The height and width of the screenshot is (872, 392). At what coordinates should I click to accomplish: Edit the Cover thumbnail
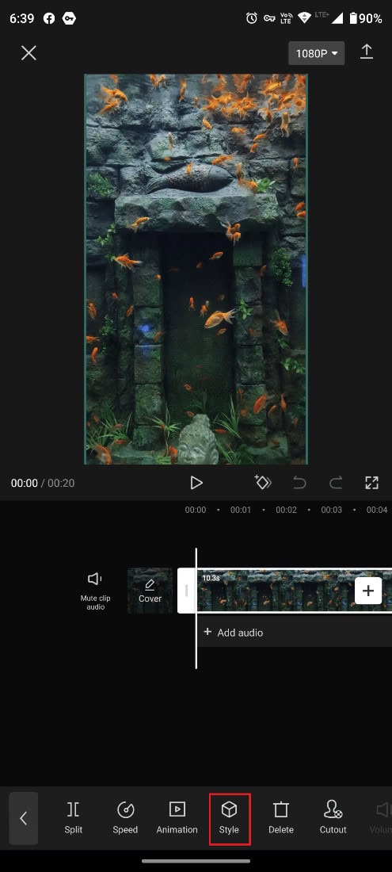coord(150,591)
